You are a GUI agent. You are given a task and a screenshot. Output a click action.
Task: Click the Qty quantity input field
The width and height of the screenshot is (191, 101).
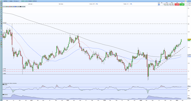click(x=162, y=4)
